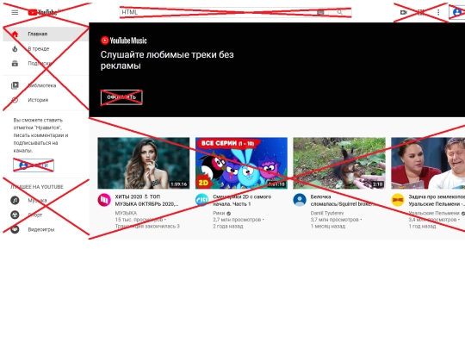Open the Уральские Пельмени video thumbnail
This screenshot has width=465, height=349.
click(x=428, y=163)
